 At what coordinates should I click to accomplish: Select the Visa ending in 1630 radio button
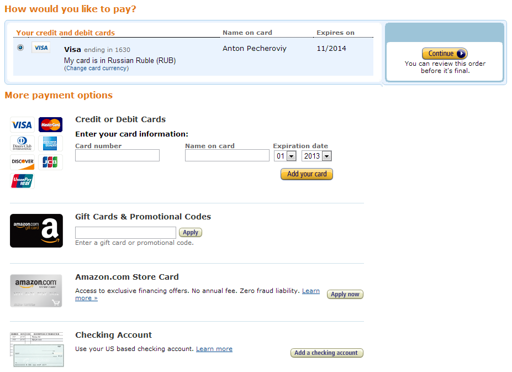tap(20, 48)
